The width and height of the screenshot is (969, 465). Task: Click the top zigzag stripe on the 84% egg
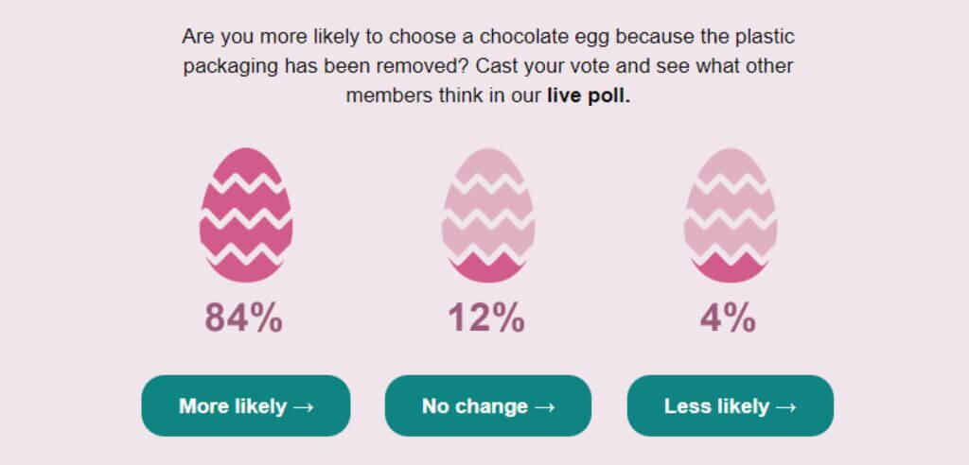click(x=246, y=183)
